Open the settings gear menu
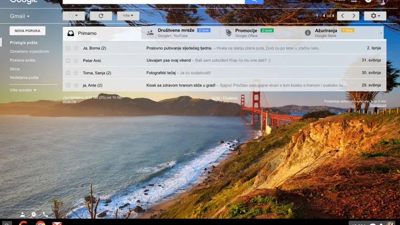This screenshot has width=400, height=225. 375,16
